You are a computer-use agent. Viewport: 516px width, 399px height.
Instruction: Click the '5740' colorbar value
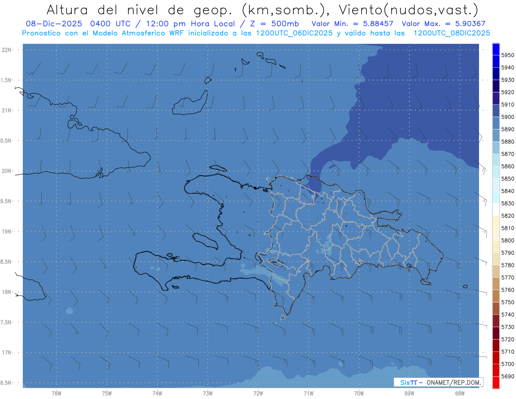click(x=507, y=315)
